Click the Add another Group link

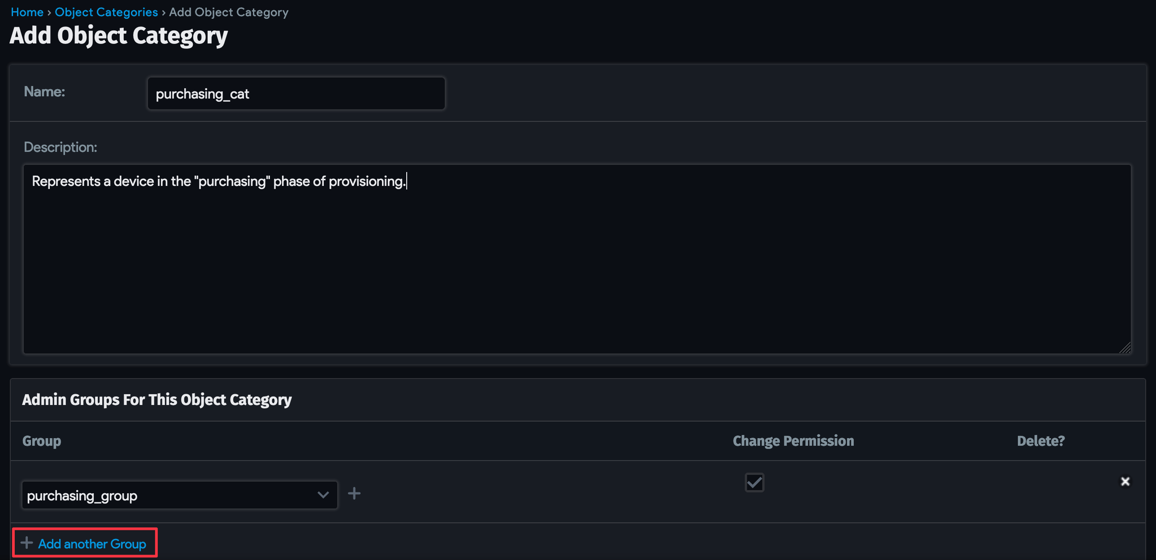(x=91, y=543)
